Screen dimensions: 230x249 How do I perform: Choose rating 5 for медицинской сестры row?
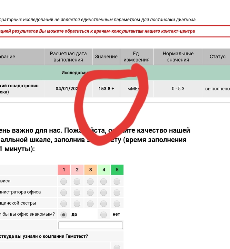click(117, 204)
